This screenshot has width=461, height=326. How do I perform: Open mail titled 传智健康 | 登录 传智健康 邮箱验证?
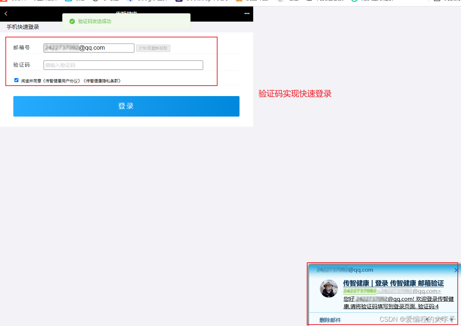393,283
